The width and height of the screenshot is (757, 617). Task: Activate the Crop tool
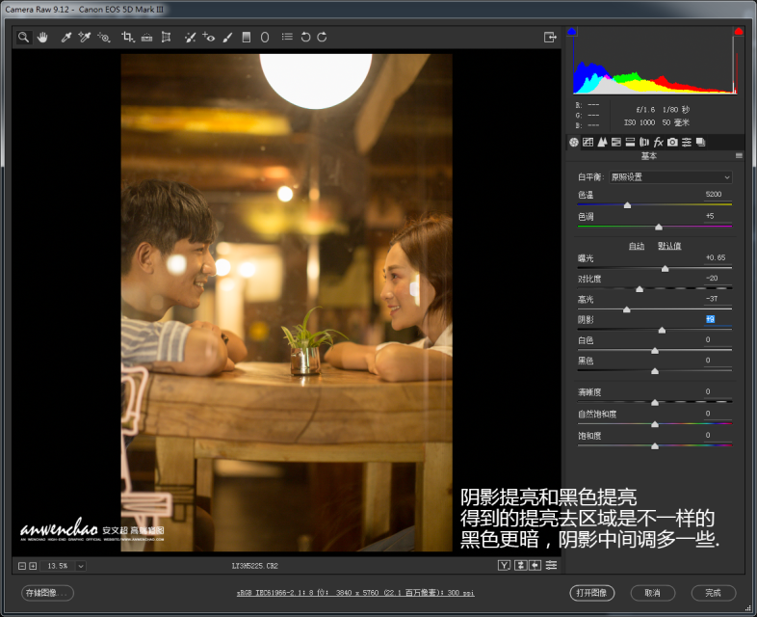click(127, 38)
